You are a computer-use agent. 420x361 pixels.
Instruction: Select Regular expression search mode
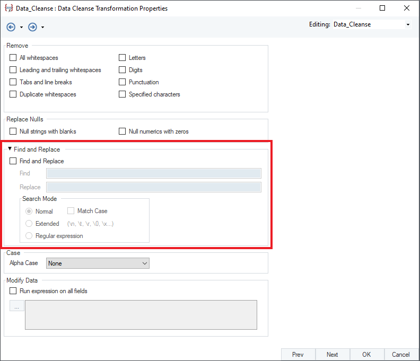point(29,236)
